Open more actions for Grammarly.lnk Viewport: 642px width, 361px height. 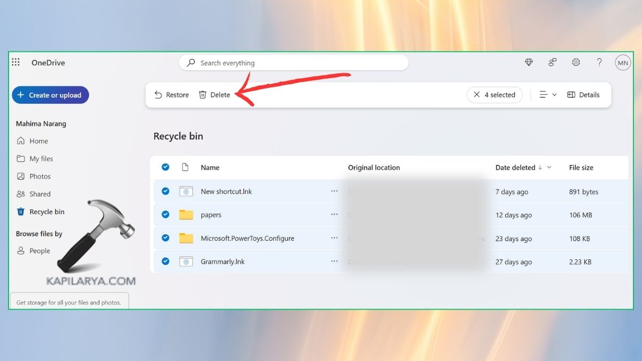334,262
